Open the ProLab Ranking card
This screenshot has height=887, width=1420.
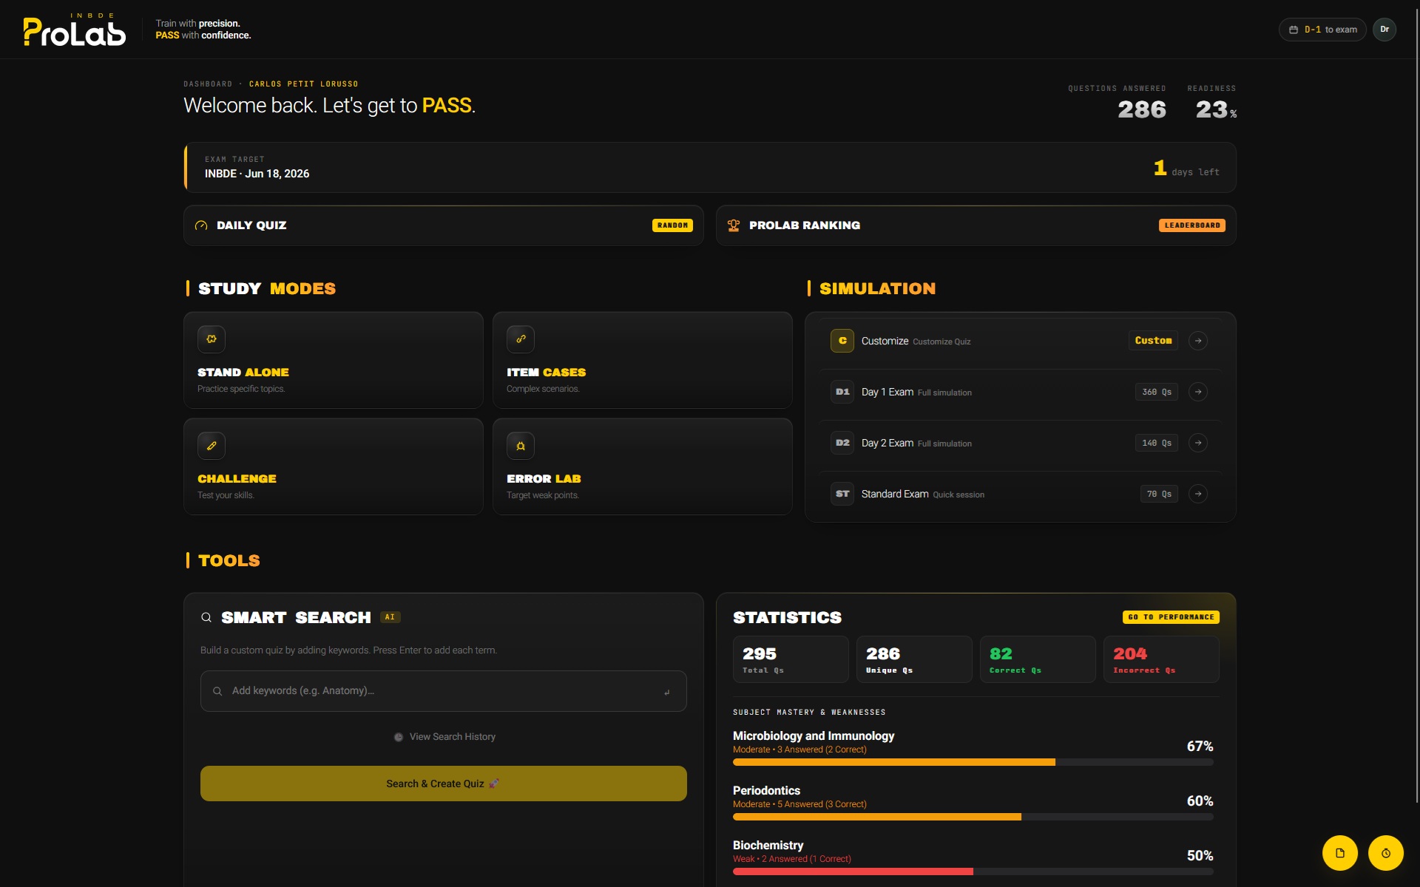(976, 225)
